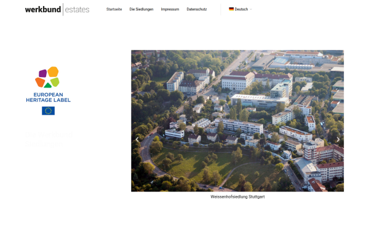Click the vertical divider line in the logo
The width and height of the screenshot is (369, 231).
tap(63, 9)
